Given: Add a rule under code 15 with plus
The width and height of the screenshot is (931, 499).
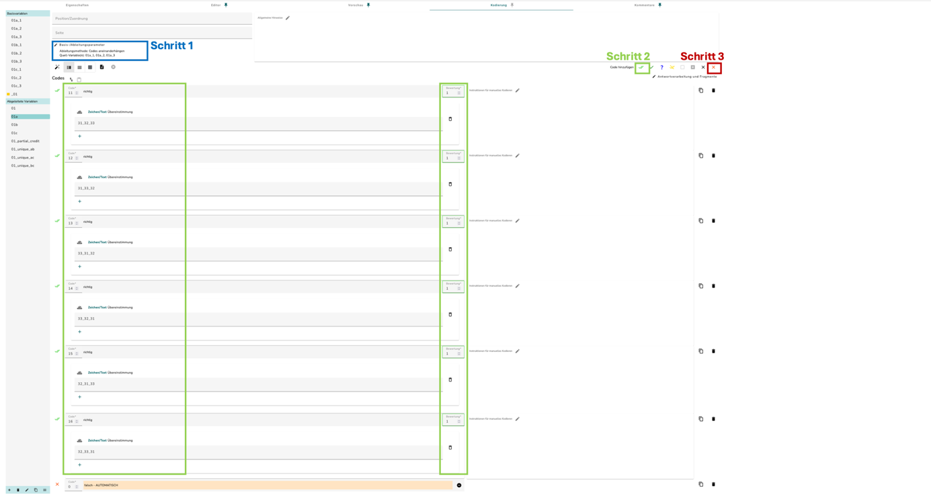Looking at the screenshot, I should tap(79, 397).
